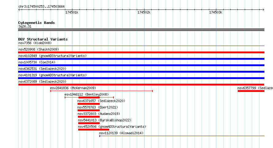The image size is (273, 148).
Task: Click the 174503k ruler tick label
Action: tap(216, 12)
